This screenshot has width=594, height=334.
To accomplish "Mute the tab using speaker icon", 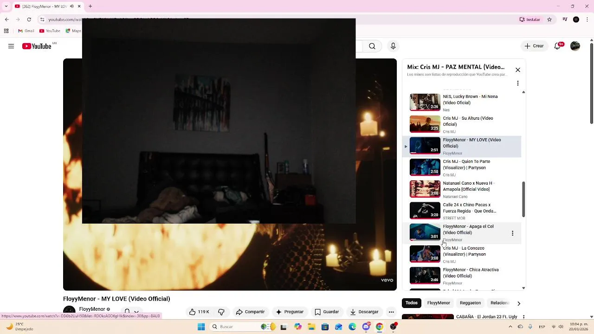I will pos(71,6).
